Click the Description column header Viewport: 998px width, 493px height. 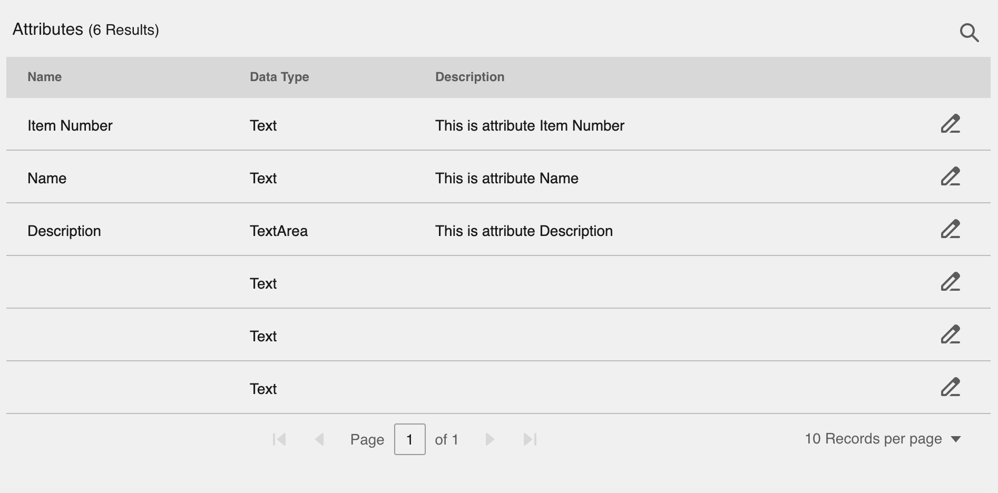[x=470, y=77]
